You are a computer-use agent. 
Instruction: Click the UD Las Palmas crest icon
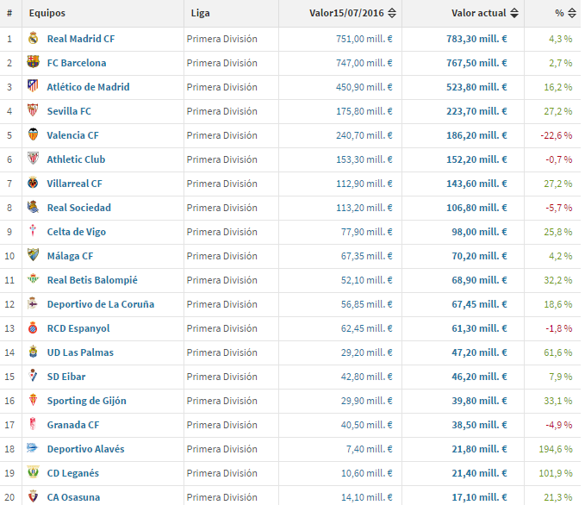[34, 352]
